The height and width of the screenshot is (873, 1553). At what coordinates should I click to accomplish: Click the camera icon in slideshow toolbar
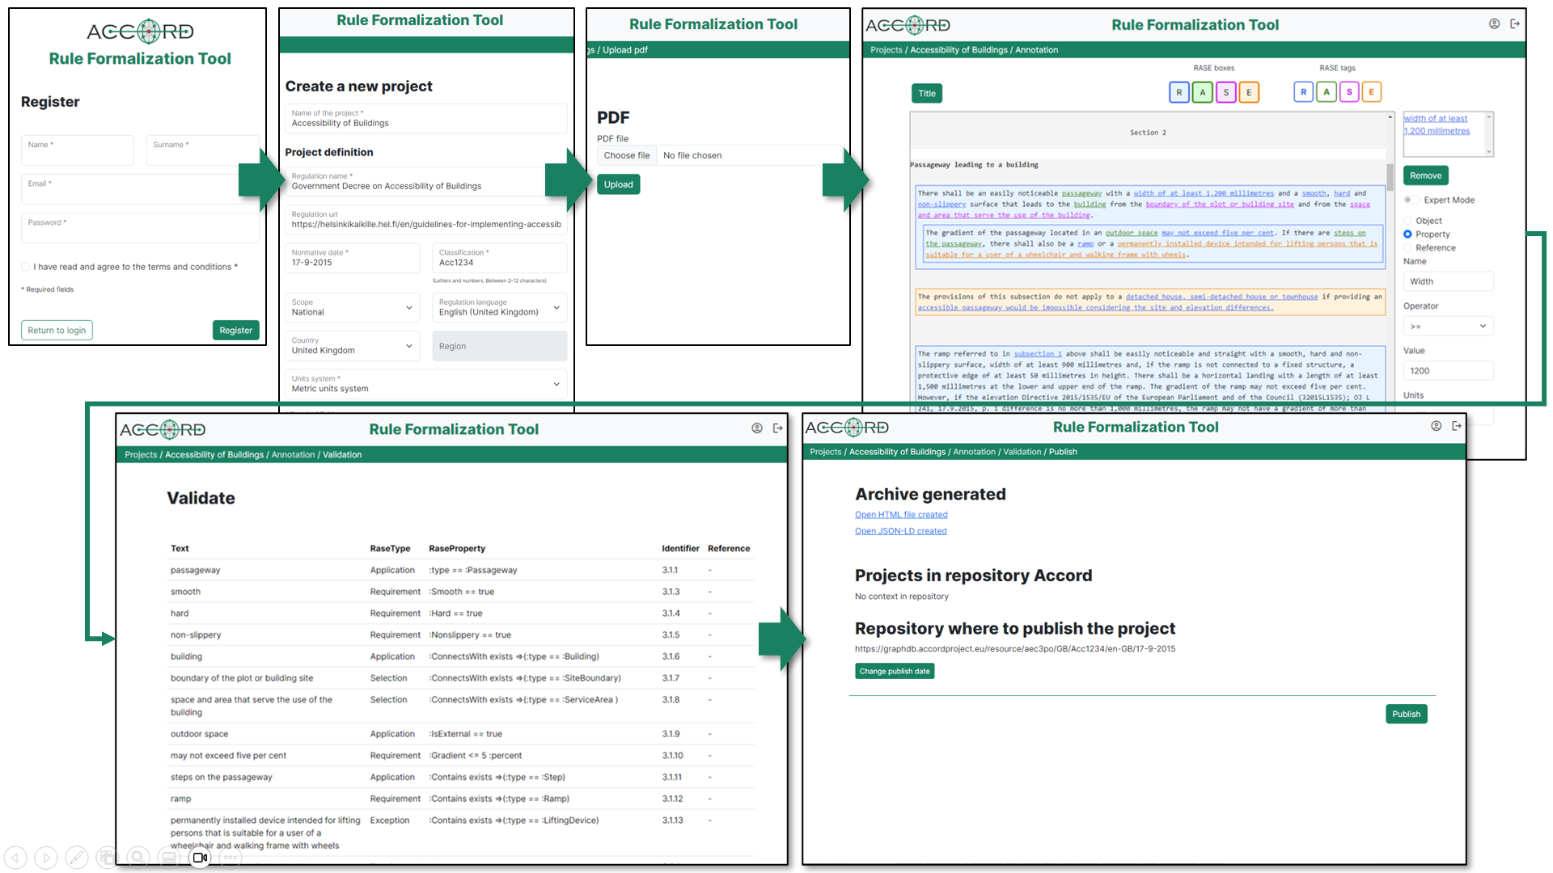(200, 858)
